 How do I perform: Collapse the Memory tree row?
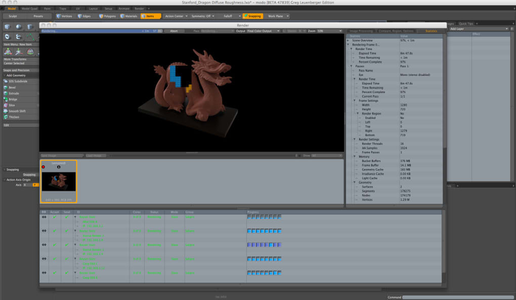tap(355, 157)
